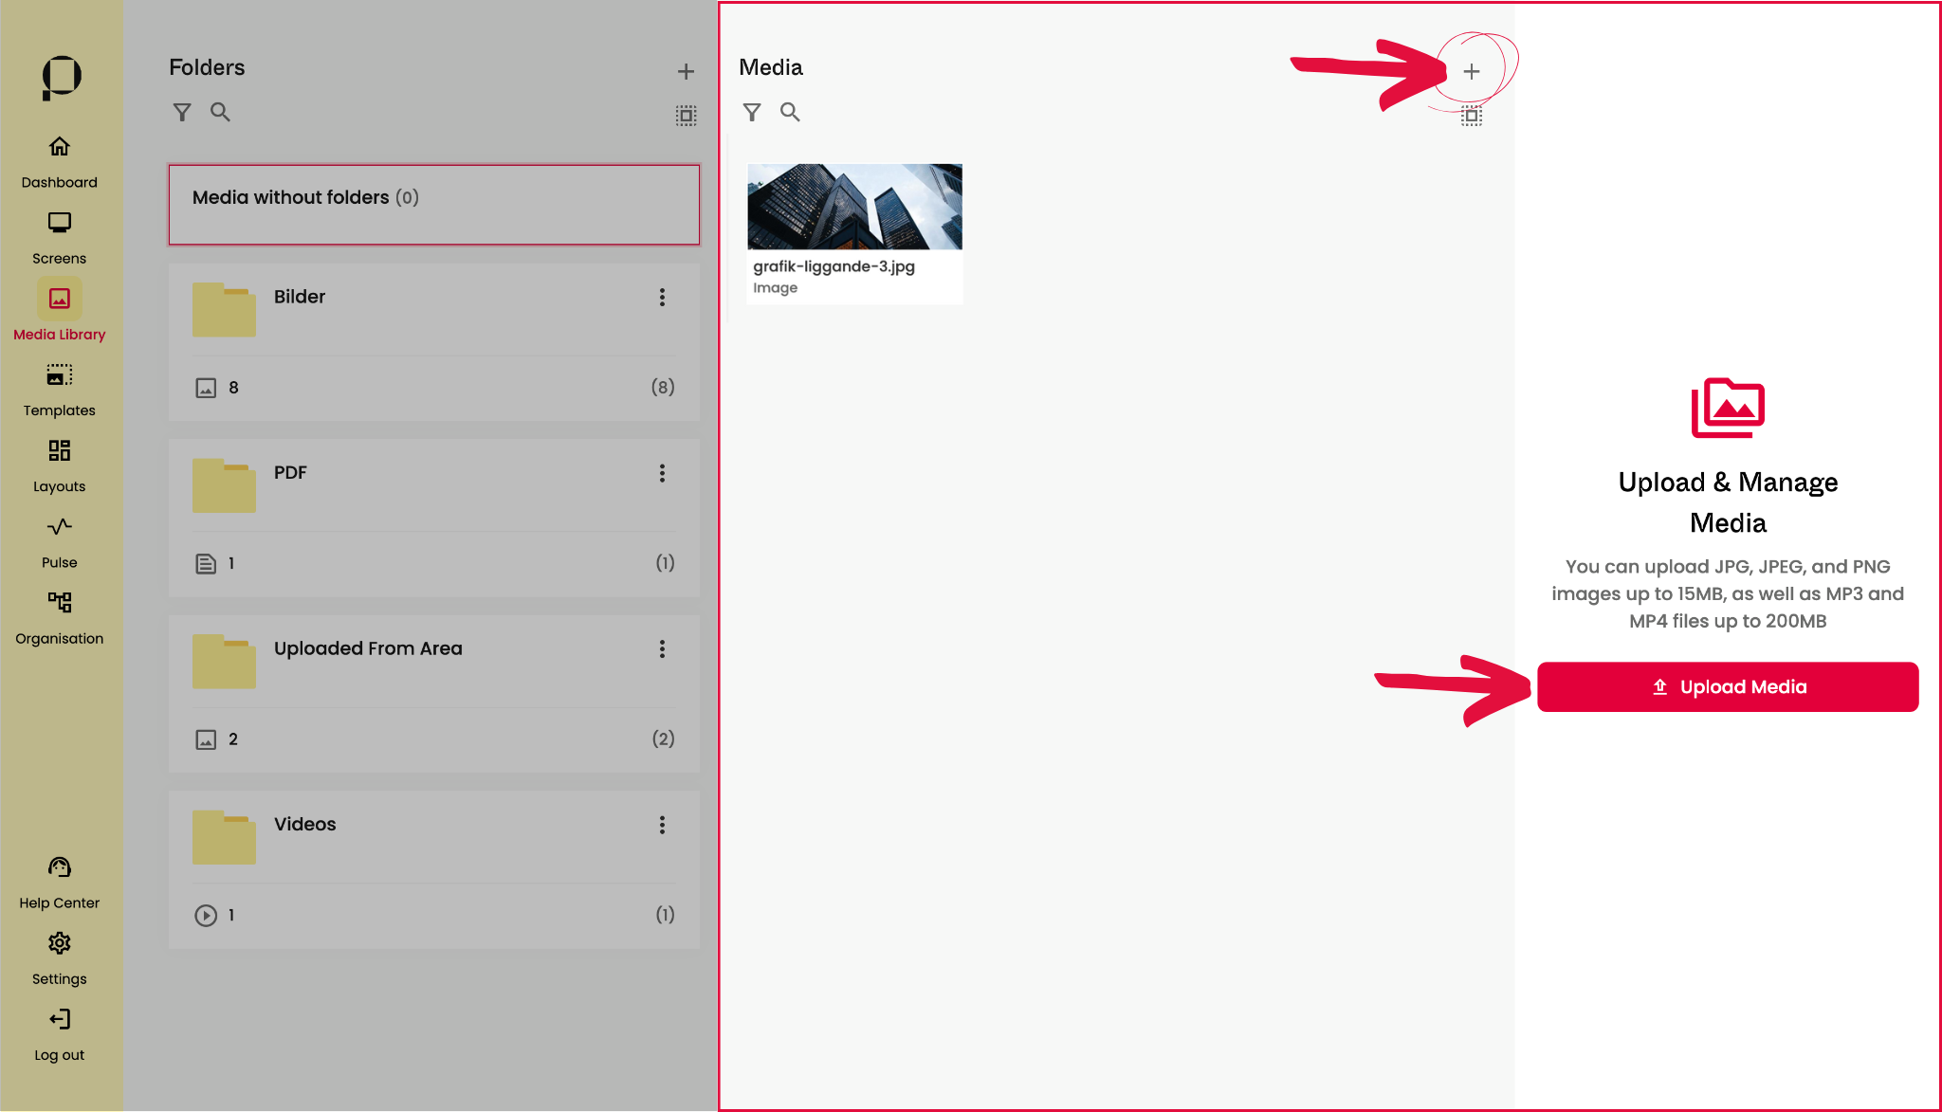Open three-dot menu for PDF folder
This screenshot has height=1112, width=1942.
(x=662, y=473)
